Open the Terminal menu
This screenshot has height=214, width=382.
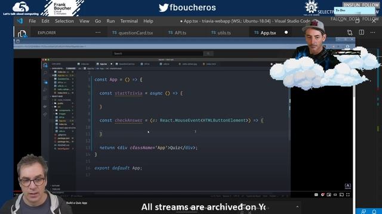[x=129, y=21]
